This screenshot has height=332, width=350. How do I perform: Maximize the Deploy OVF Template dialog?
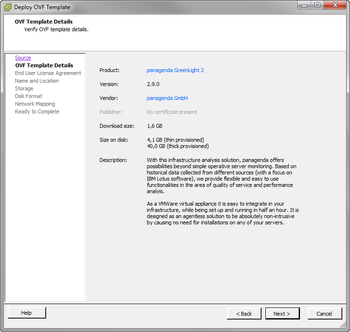[317, 5]
